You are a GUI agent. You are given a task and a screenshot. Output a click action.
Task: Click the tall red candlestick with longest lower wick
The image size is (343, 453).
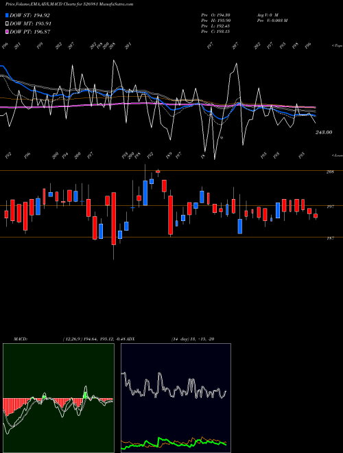point(114,218)
